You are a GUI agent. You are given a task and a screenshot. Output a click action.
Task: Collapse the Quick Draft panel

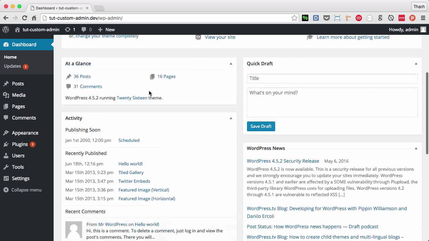[416, 64]
